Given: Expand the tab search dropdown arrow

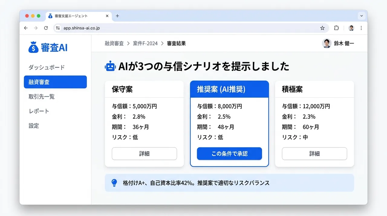Looking at the screenshot, I should 362,16.
